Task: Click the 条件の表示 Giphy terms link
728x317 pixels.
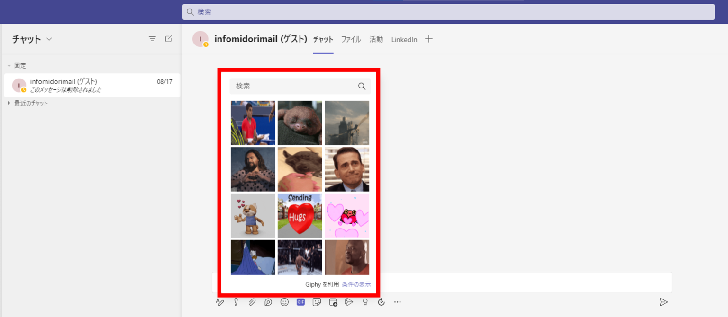Action: click(356, 284)
